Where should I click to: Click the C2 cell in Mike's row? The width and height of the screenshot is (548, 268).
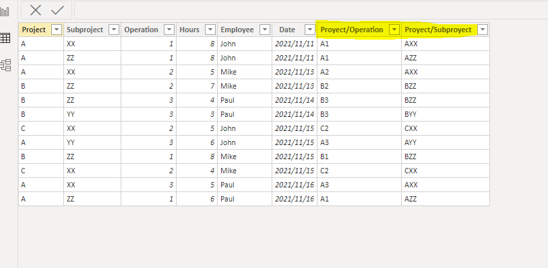pos(359,171)
